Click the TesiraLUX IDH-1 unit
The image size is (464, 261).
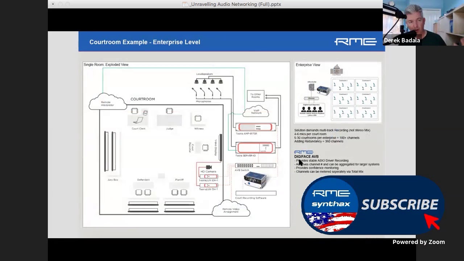(x=209, y=177)
